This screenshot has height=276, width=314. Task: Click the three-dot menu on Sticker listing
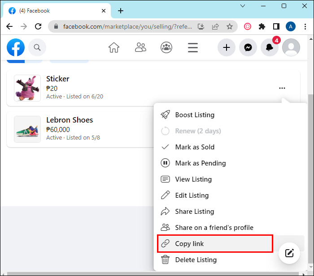(x=282, y=88)
